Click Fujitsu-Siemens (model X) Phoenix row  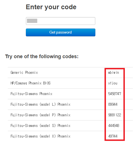(x=70, y=136)
